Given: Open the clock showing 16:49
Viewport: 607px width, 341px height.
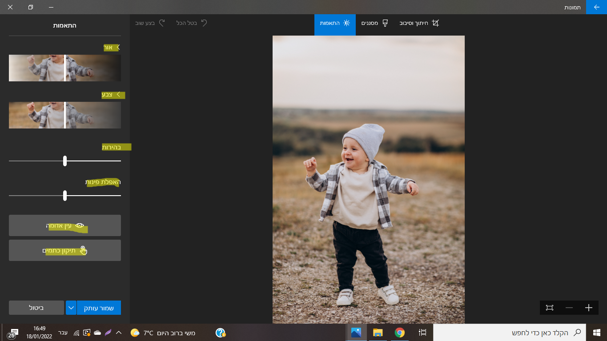Looking at the screenshot, I should 39,333.
